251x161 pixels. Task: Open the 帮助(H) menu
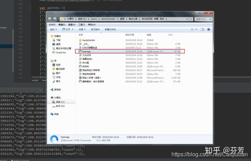92,25
